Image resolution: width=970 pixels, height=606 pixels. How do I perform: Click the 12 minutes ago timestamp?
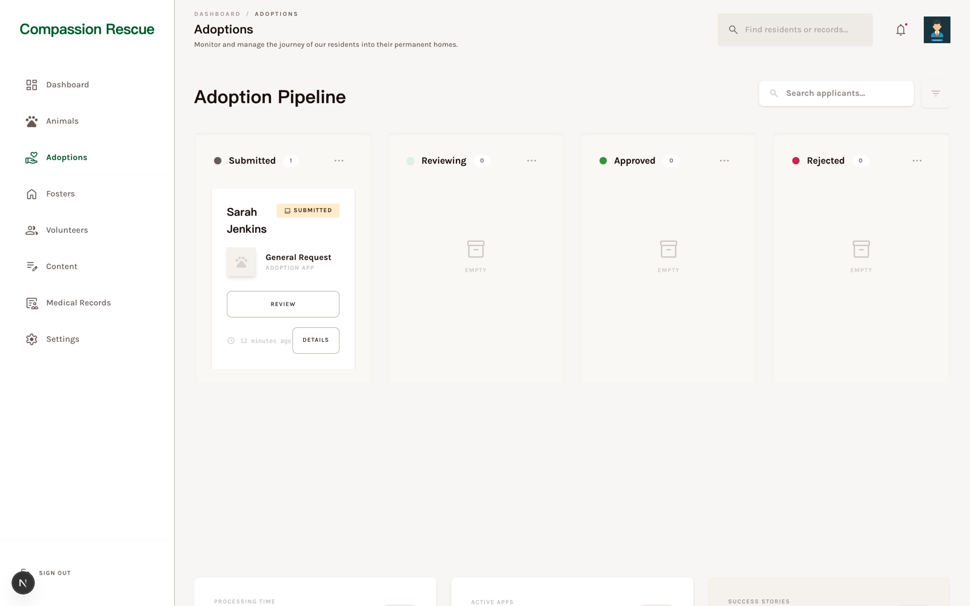pos(266,341)
